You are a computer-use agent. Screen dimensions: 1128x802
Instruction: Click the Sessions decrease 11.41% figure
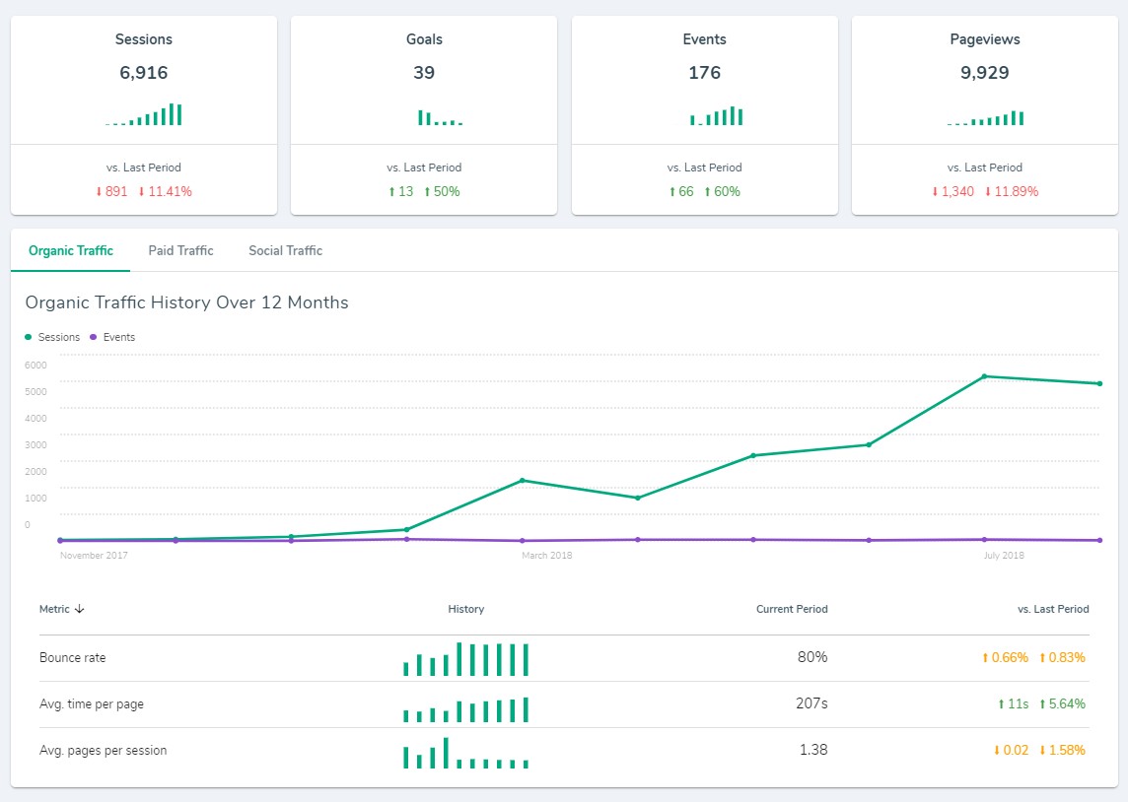coord(165,191)
